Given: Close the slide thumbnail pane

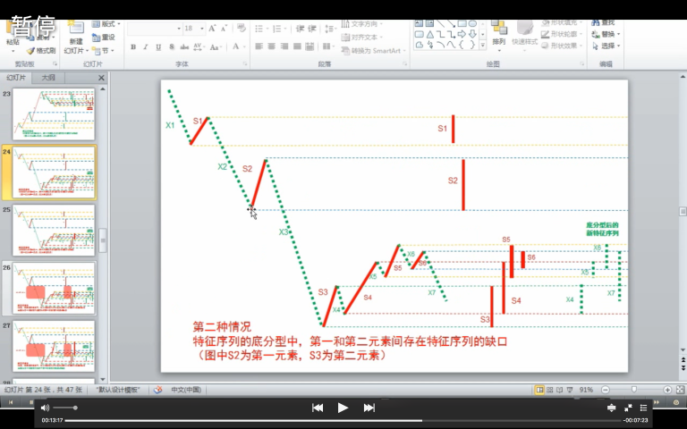Looking at the screenshot, I should pos(101,78).
